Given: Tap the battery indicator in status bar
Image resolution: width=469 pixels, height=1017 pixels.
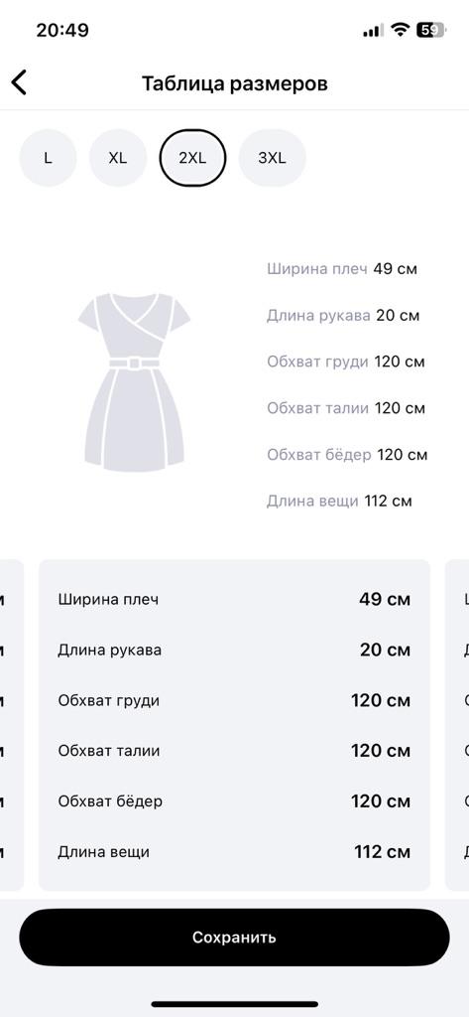Looking at the screenshot, I should pos(430,30).
